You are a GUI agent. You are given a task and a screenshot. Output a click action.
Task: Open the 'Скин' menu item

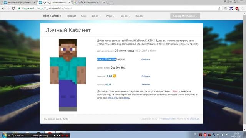point(84,16)
